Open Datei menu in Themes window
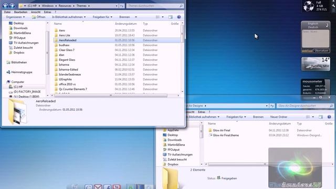This screenshot has width=336, height=189. coord(7,12)
